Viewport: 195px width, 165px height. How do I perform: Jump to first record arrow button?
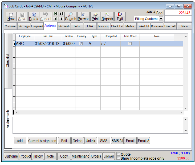55,14
